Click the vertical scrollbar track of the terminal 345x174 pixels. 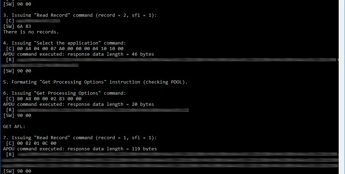(x=342, y=87)
